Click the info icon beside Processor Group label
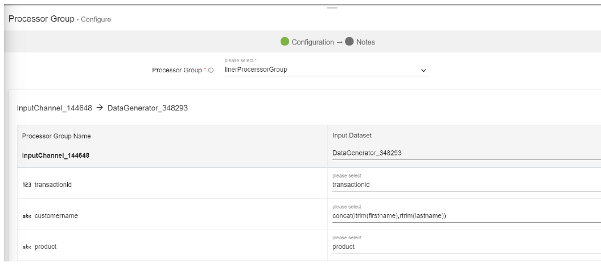 click(211, 71)
